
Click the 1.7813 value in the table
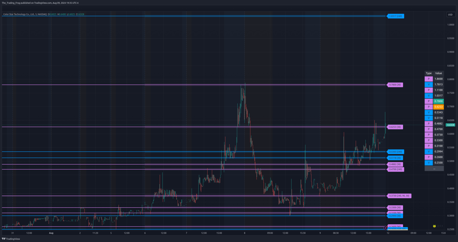click(x=439, y=84)
